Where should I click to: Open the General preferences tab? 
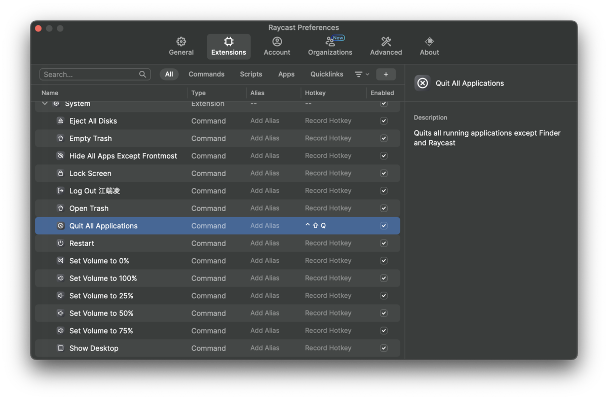point(181,47)
